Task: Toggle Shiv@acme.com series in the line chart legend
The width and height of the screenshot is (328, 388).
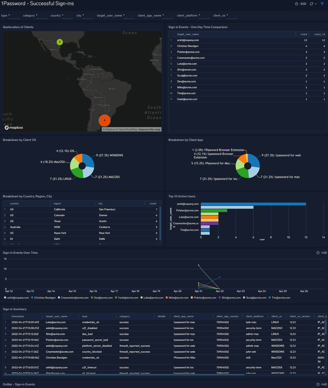Action: pos(229,298)
